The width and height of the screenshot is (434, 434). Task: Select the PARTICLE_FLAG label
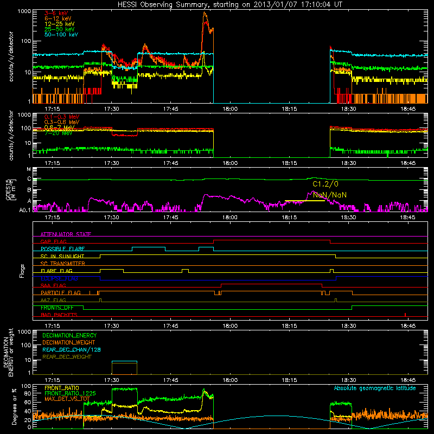coord(61,293)
